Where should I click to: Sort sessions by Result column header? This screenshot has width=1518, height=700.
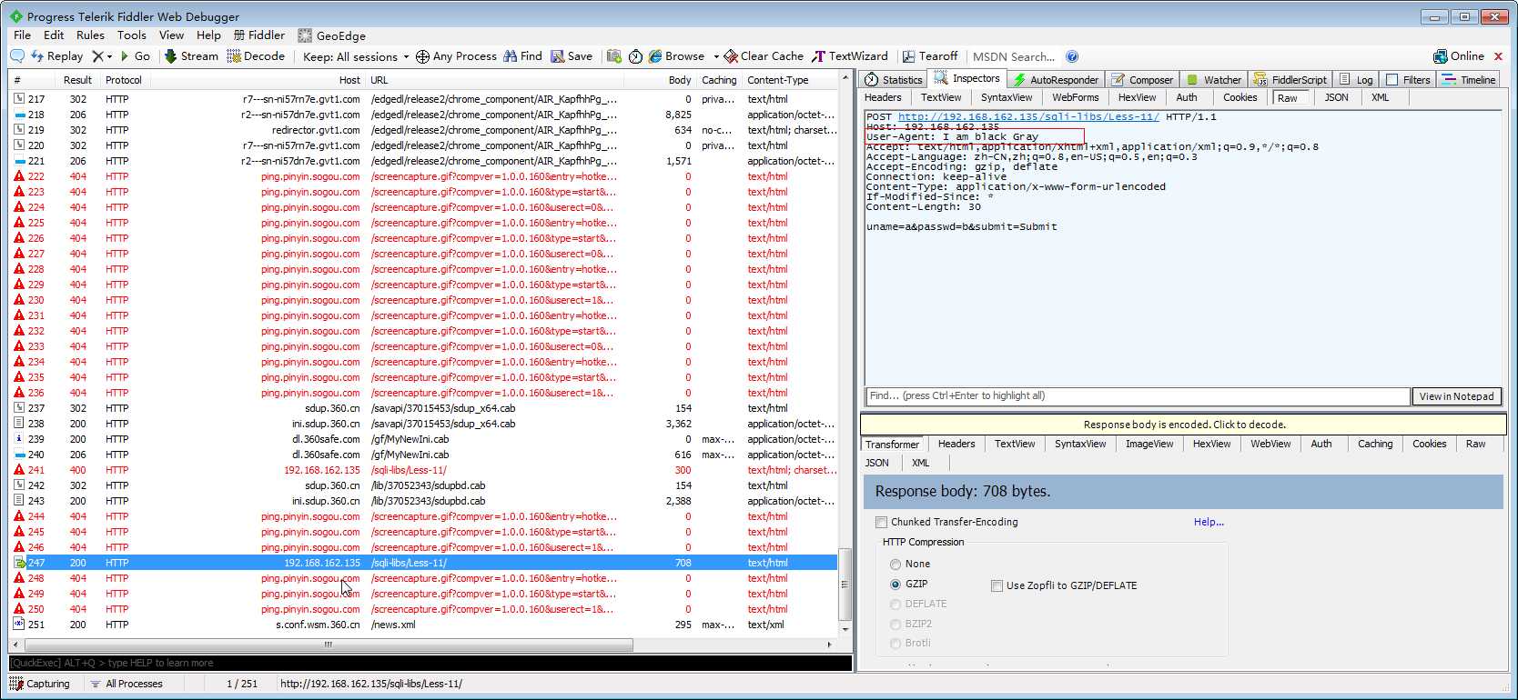[78, 80]
